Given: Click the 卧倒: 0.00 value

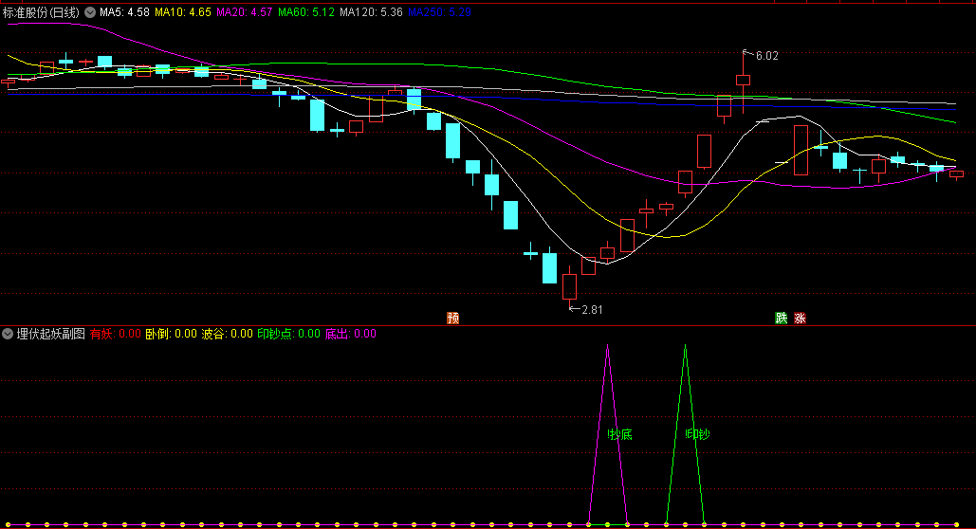Looking at the screenshot, I should (171, 334).
